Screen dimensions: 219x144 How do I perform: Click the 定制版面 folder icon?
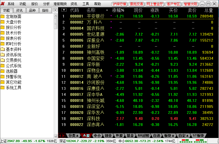(3, 16)
